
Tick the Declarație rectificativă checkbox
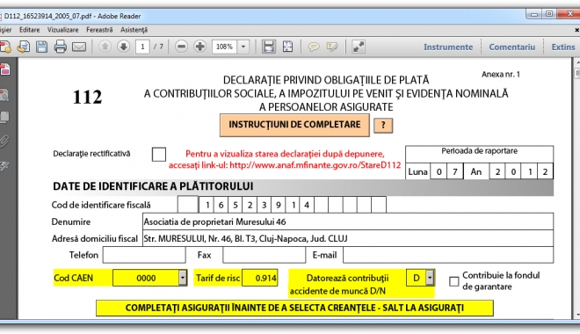(159, 154)
